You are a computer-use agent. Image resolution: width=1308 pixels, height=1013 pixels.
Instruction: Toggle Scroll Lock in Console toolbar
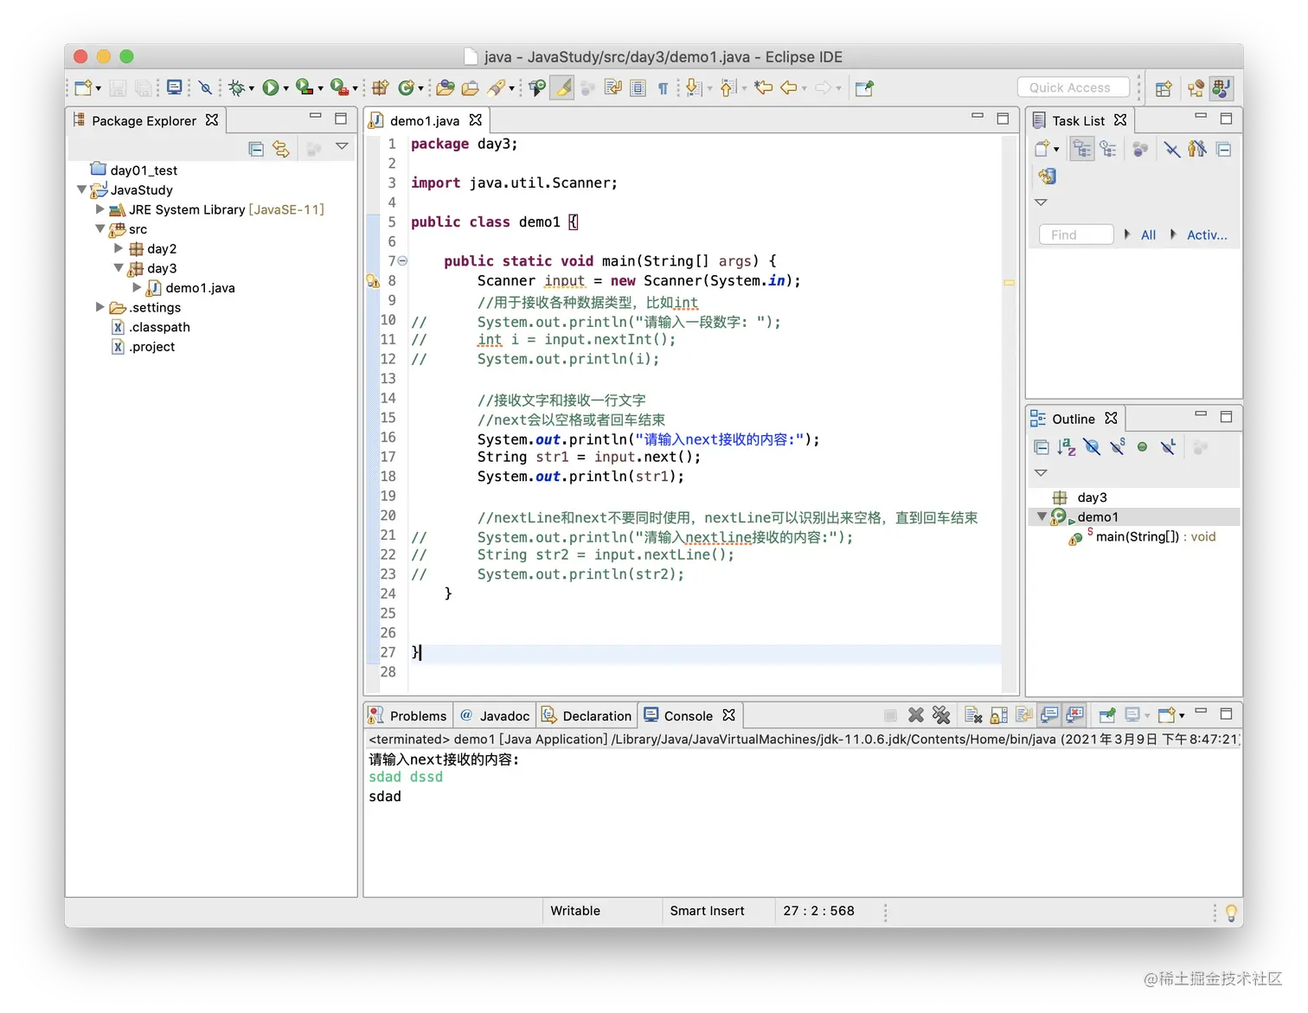point(999,715)
